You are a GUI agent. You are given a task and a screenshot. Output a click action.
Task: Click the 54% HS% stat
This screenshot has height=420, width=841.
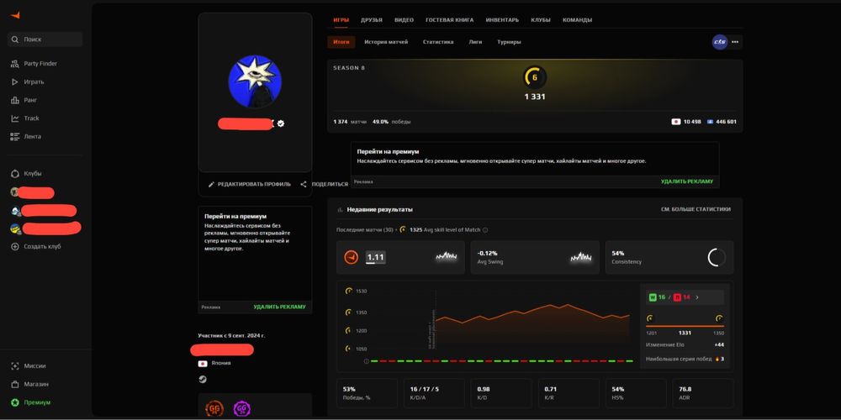(636, 394)
